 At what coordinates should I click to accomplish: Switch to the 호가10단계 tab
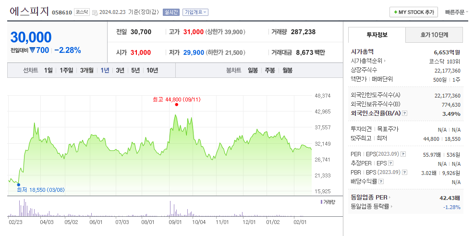coord(434,35)
